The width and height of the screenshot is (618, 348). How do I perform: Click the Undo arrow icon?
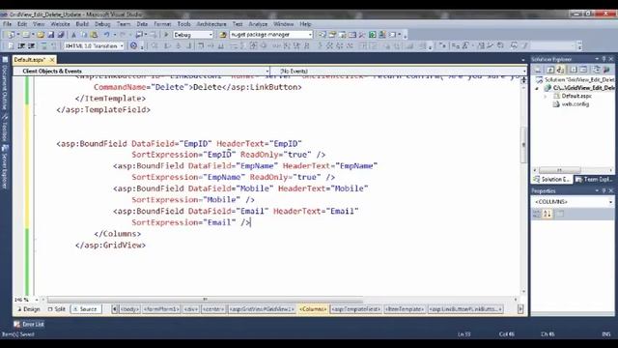click(107, 35)
